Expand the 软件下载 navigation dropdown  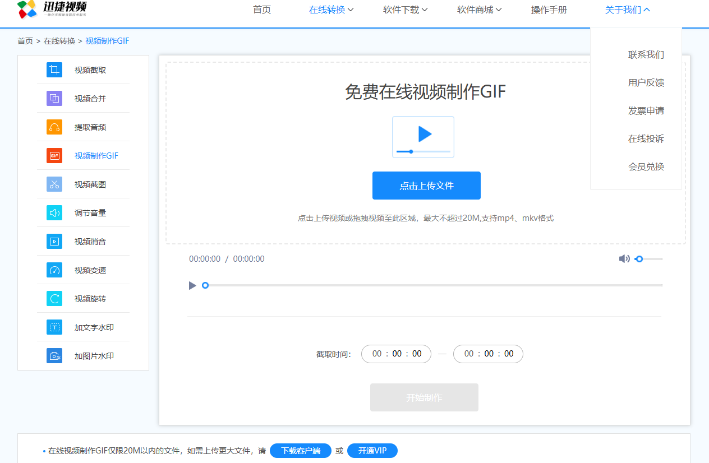405,10
